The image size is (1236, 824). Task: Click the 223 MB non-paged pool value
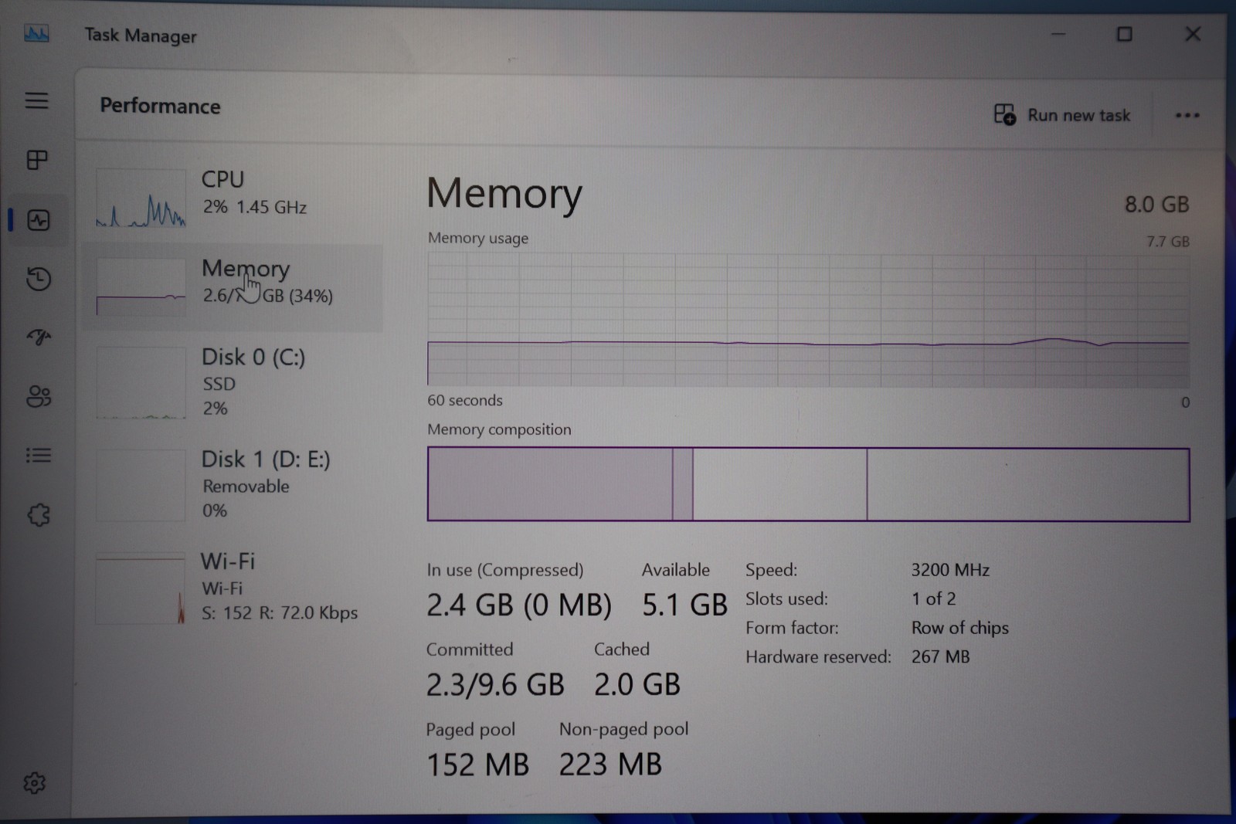point(610,765)
